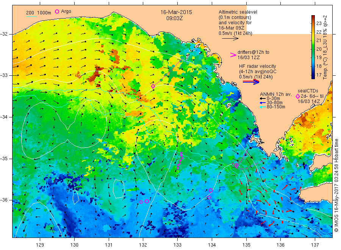Click the 'ANMN 12h av.' legend heading
Image resolution: width=341 pixels, height=250 pixels.
click(x=276, y=94)
